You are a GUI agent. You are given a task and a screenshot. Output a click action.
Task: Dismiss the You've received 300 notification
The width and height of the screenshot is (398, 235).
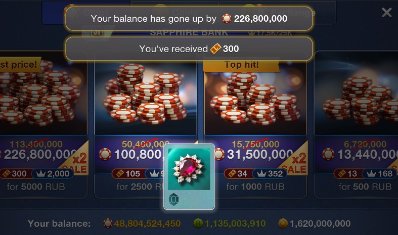[x=189, y=49]
